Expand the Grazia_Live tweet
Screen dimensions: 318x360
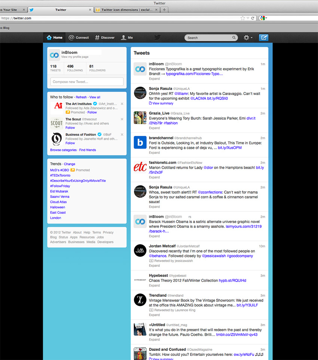pyautogui.click(x=154, y=128)
